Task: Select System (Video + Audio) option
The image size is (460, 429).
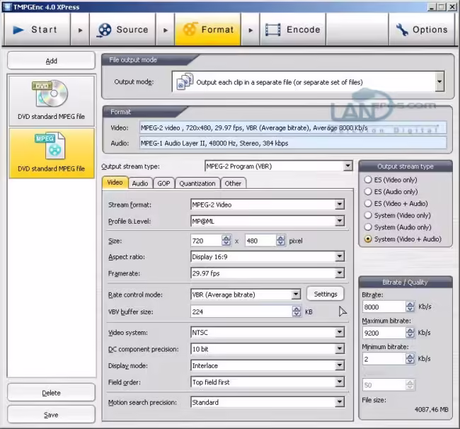Action: pos(368,239)
